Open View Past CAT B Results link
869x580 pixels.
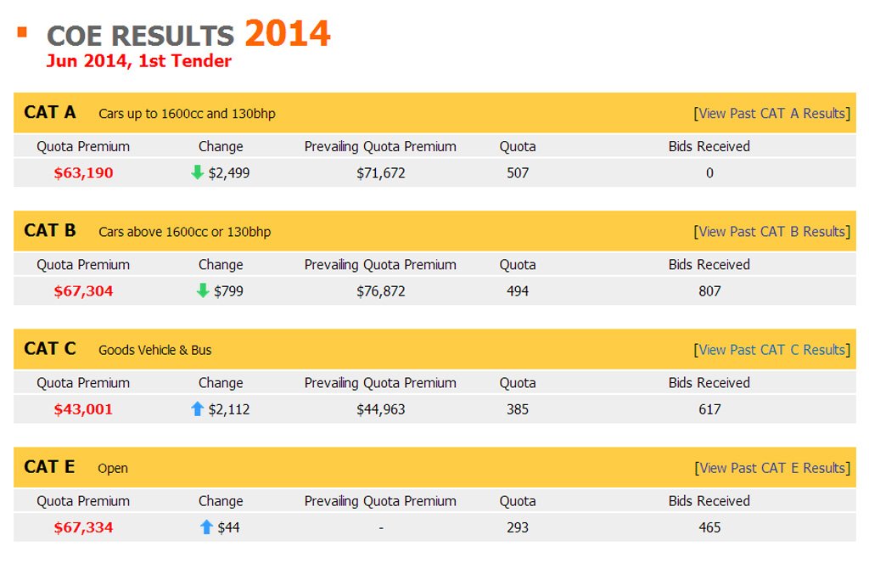click(771, 231)
